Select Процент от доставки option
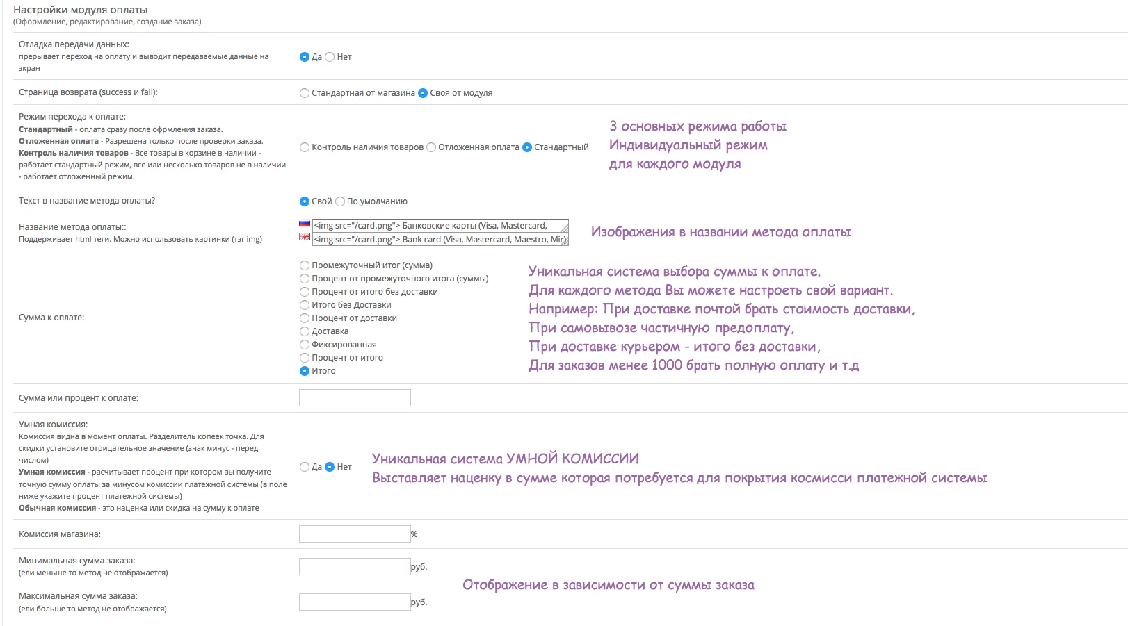Image resolution: width=1128 pixels, height=626 pixels. coord(304,318)
